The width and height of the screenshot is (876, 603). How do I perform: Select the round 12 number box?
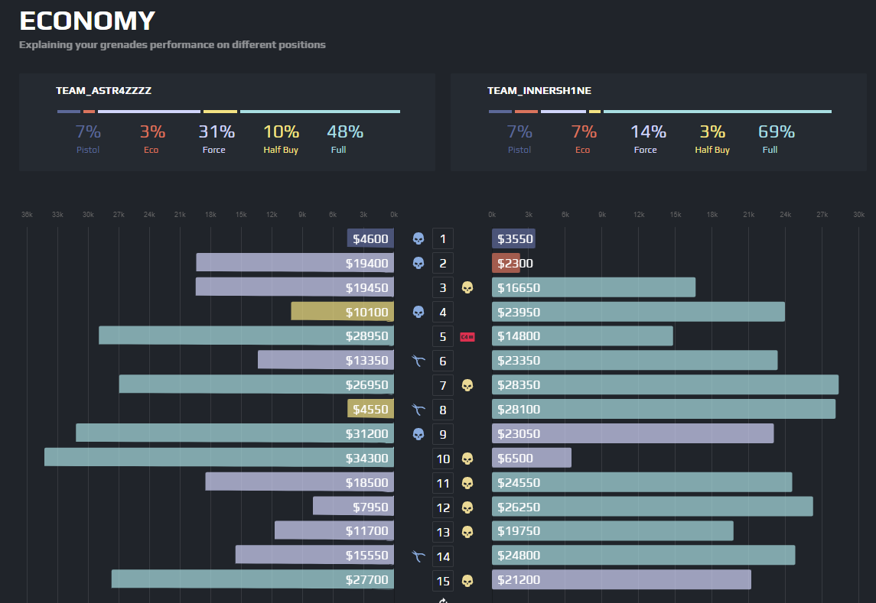coord(442,507)
